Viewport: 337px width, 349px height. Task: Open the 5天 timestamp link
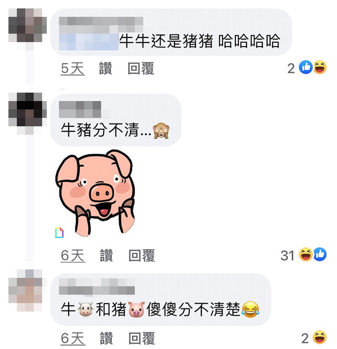click(x=72, y=68)
